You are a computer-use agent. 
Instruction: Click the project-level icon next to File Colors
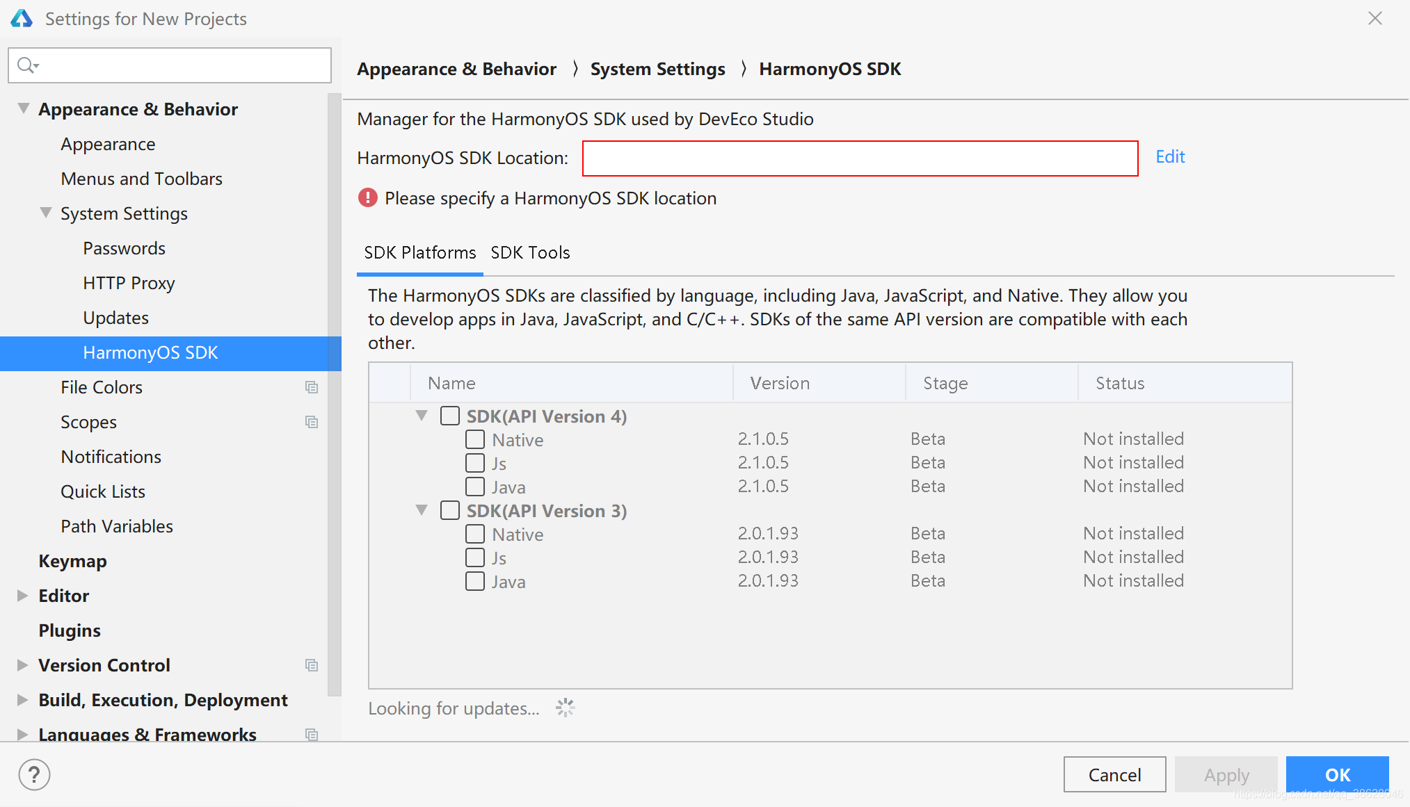click(312, 387)
